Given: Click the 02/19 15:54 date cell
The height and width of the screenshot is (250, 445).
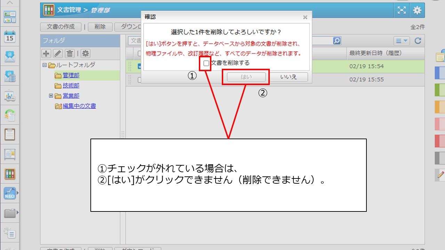Looking at the screenshot, I should 366,66.
